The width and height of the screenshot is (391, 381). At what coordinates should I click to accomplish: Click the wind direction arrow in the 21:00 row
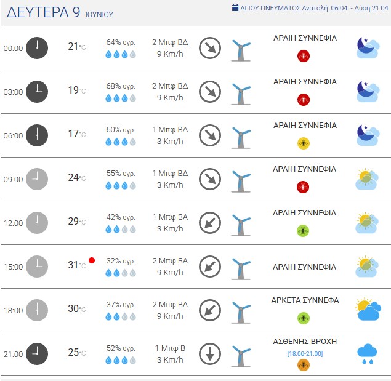tap(210, 354)
